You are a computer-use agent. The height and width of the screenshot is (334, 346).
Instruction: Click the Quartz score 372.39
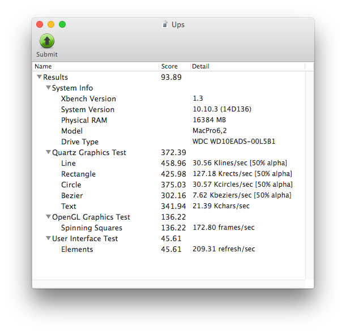coord(173,152)
